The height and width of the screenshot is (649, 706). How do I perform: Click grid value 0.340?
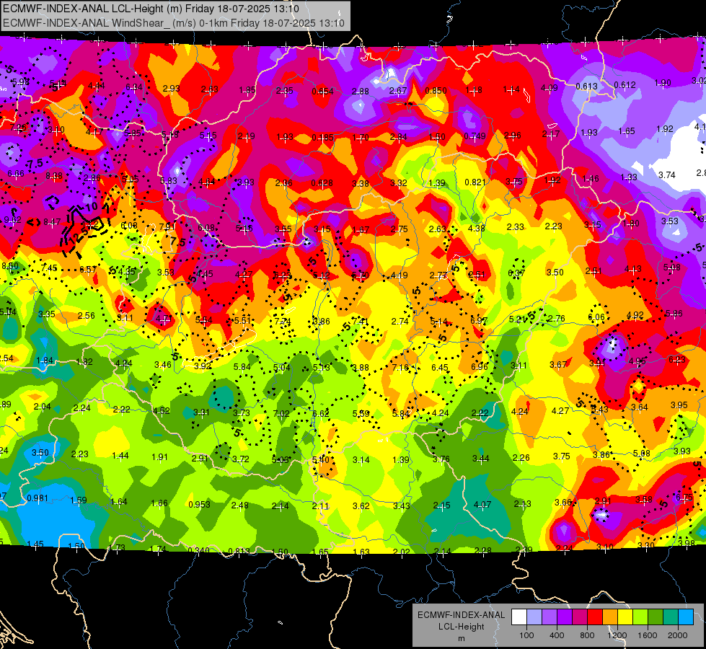[x=198, y=550]
